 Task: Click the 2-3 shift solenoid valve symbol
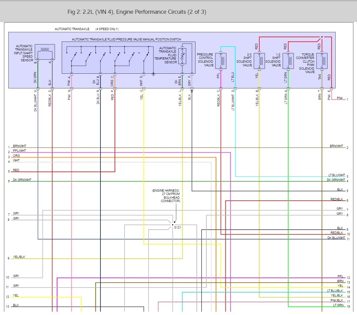[260, 60]
